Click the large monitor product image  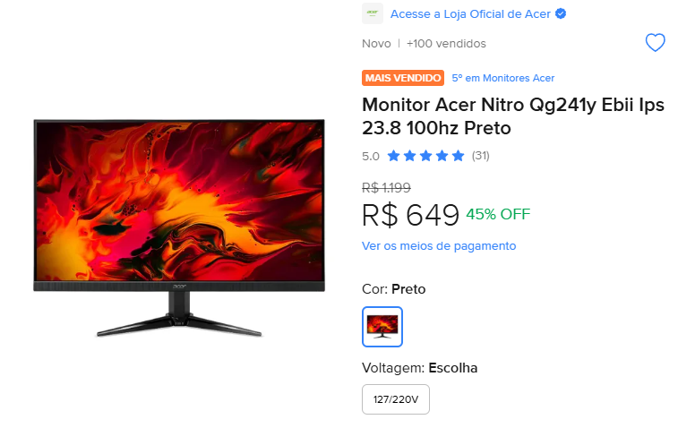click(x=179, y=228)
